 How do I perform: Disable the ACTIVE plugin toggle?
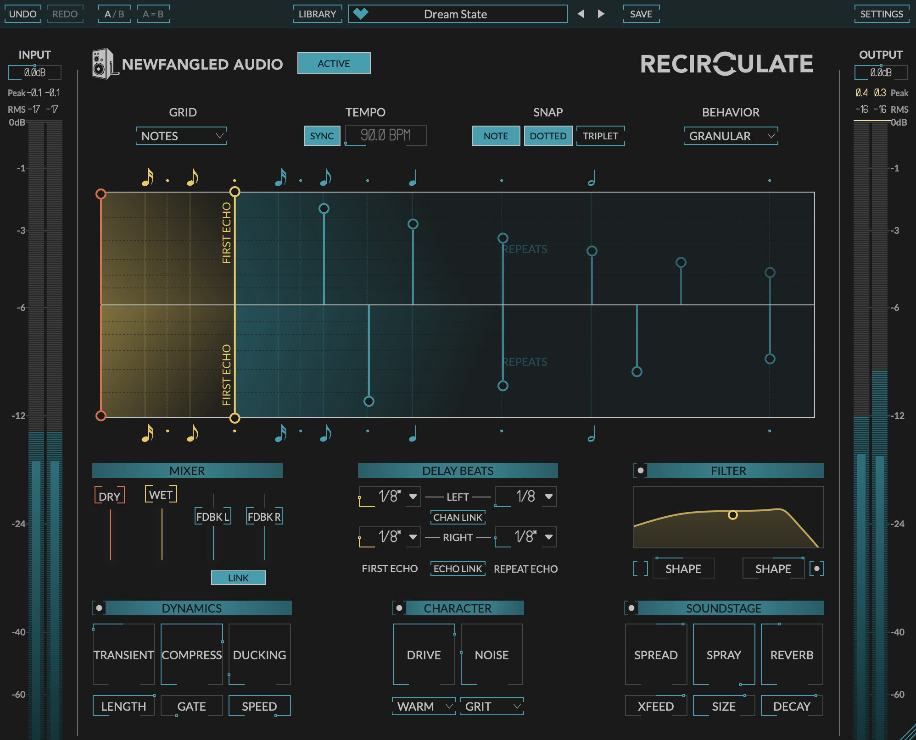pos(334,63)
